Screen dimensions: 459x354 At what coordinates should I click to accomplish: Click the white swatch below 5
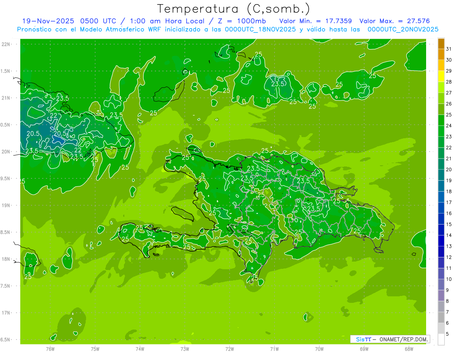(441, 339)
